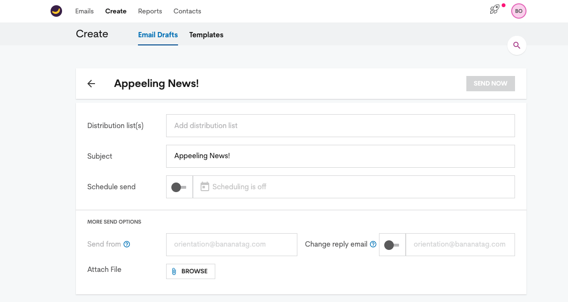Viewport: 568px width, 302px height.
Task: Click the calendar icon in Schedule send
Action: (205, 186)
